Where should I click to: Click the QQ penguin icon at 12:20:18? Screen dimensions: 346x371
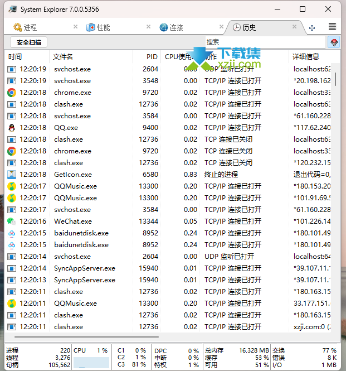[12, 128]
